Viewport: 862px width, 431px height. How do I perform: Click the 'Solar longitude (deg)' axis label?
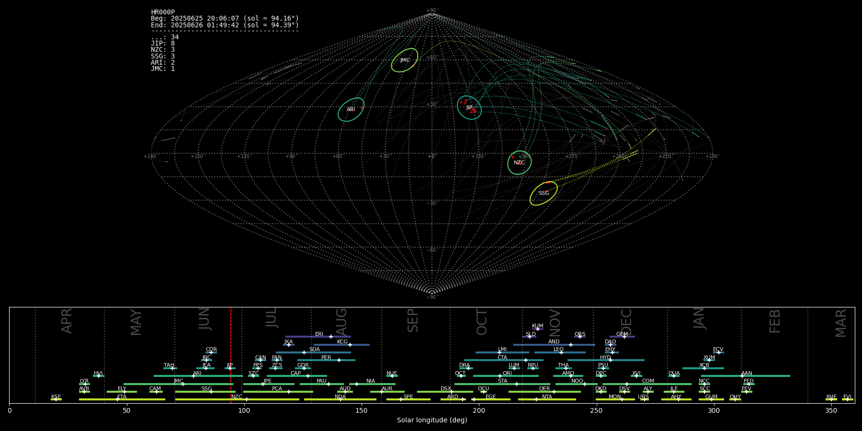point(432,420)
